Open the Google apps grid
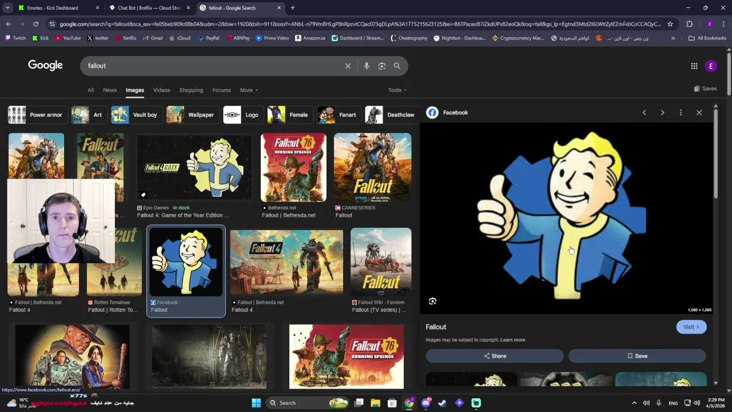The height and width of the screenshot is (412, 732). click(x=694, y=66)
